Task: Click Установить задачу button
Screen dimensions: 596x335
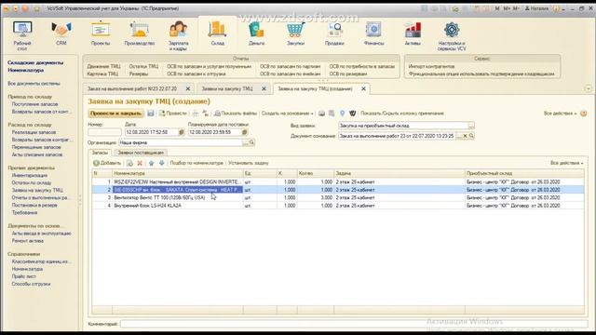Action: (249, 163)
